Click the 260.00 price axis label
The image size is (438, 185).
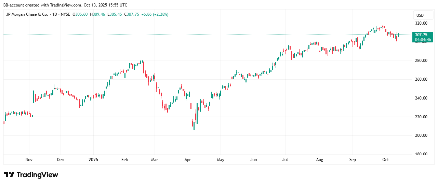[x=421, y=79]
